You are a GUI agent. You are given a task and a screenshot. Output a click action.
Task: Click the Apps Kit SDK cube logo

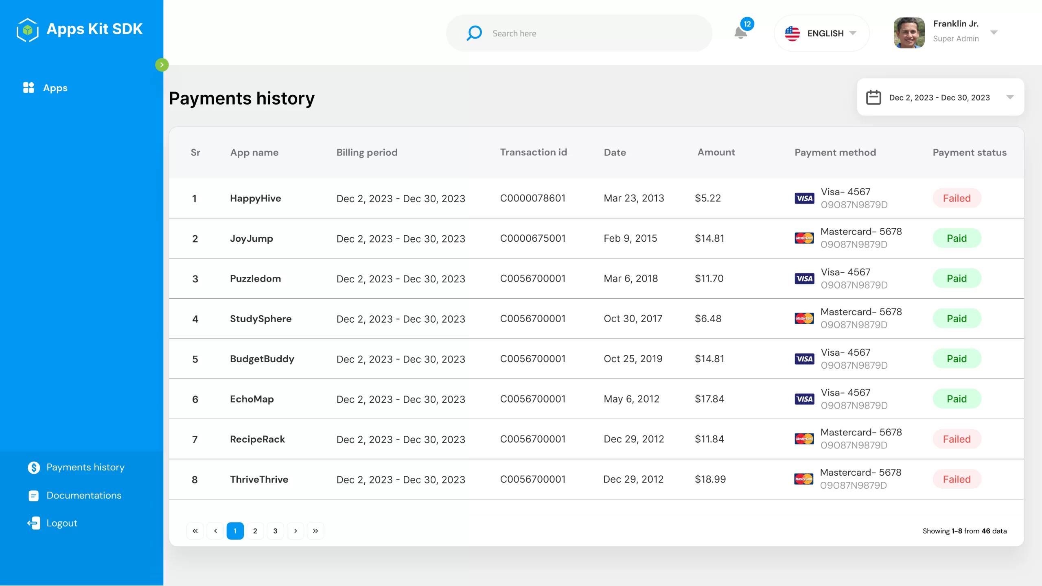[x=28, y=30]
